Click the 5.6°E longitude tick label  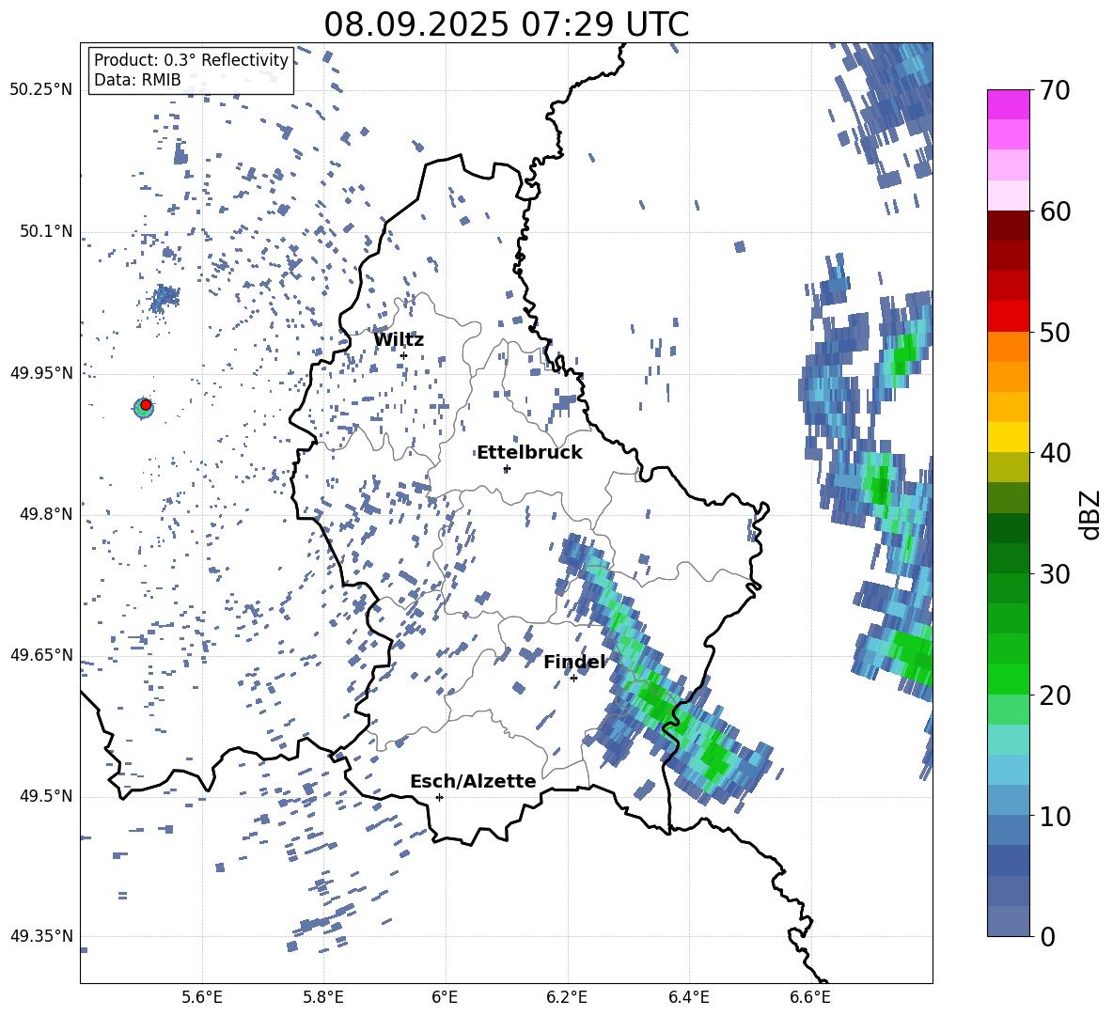tap(202, 997)
